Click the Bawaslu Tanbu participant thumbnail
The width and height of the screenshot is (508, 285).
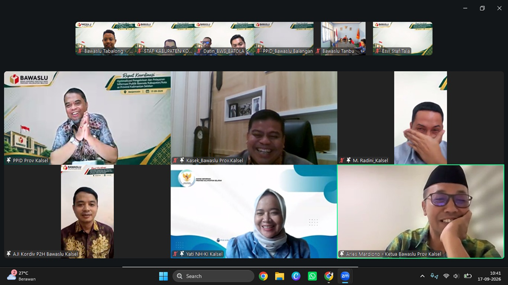coord(343,39)
